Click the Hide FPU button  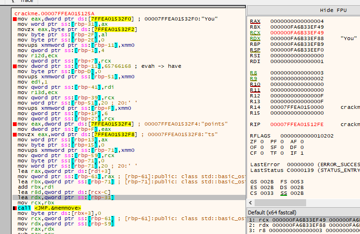(x=333, y=11)
